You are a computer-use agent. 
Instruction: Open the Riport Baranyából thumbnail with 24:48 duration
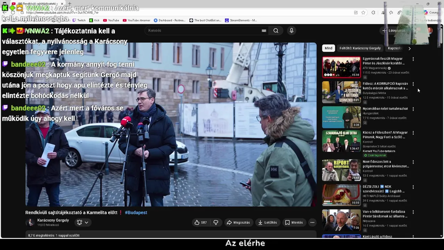point(341,170)
